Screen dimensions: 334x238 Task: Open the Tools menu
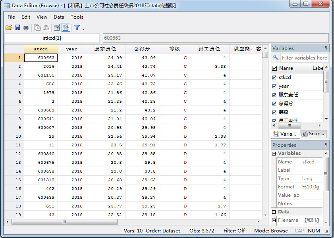[x=77, y=17]
